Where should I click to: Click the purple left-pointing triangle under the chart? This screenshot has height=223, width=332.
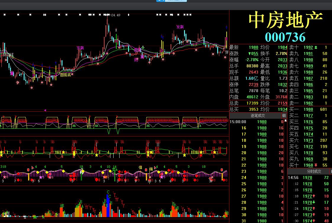(x=45, y=110)
